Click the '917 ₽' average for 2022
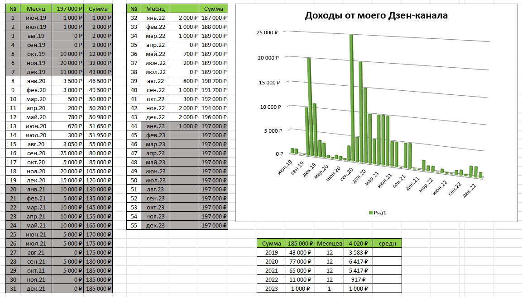The width and height of the screenshot is (522, 297). coord(358,280)
